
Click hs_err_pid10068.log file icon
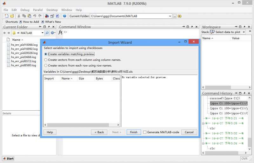(x=9, y=45)
